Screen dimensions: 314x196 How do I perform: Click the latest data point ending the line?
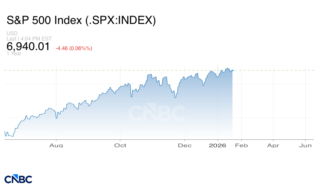233,70
